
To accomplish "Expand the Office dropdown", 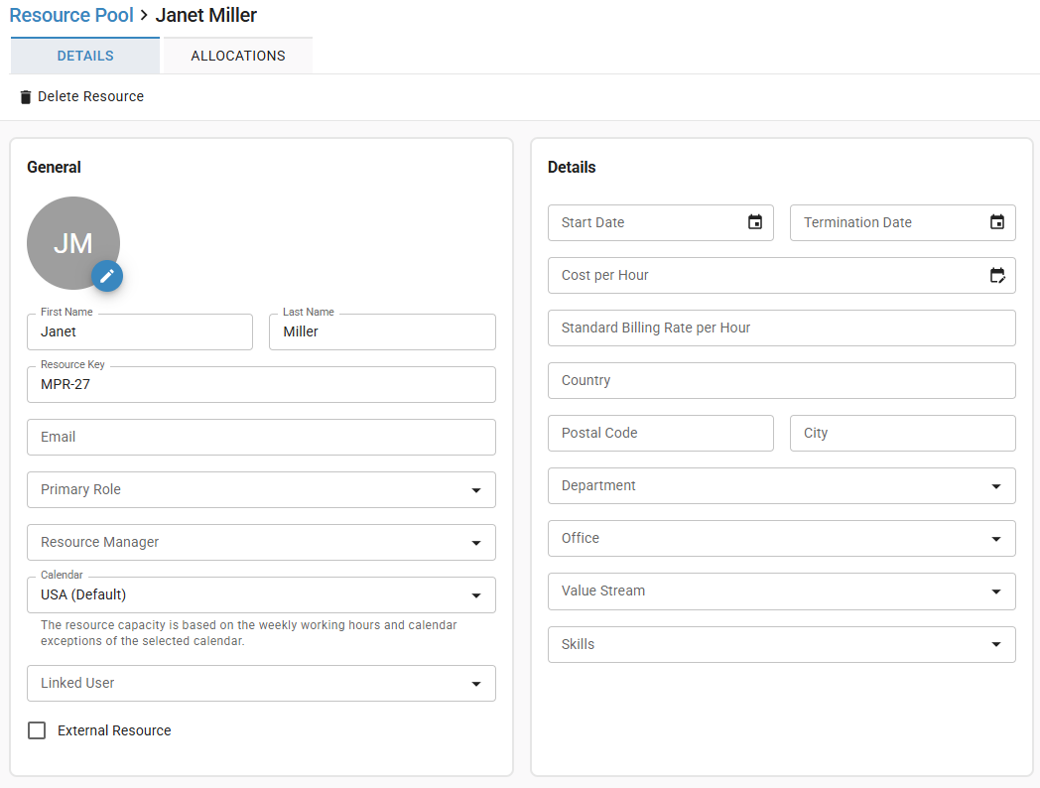I will [781, 538].
